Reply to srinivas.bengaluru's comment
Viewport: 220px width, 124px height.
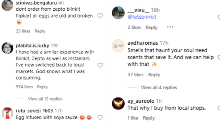click(40, 31)
